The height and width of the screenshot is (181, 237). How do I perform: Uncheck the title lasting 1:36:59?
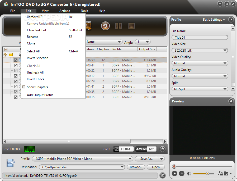coord(16,60)
